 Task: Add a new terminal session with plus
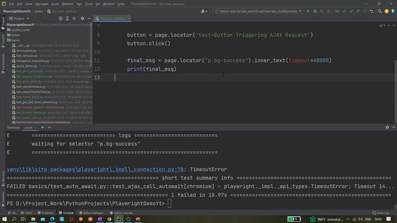43,128
